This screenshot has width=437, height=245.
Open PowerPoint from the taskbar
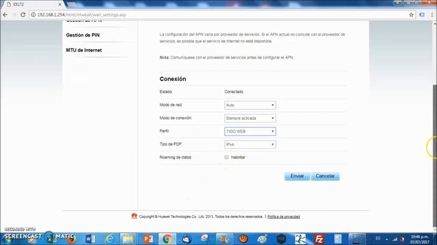click(148, 239)
